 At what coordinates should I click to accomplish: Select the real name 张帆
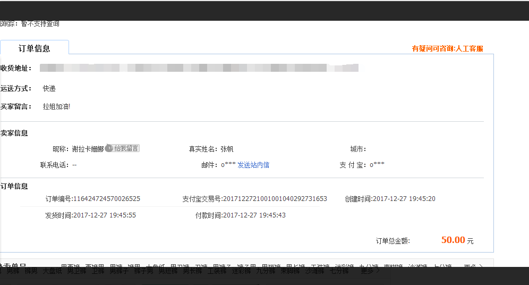point(227,149)
